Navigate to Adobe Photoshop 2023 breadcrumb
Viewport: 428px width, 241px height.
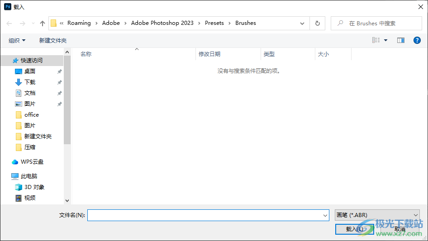pyautogui.click(x=162, y=23)
